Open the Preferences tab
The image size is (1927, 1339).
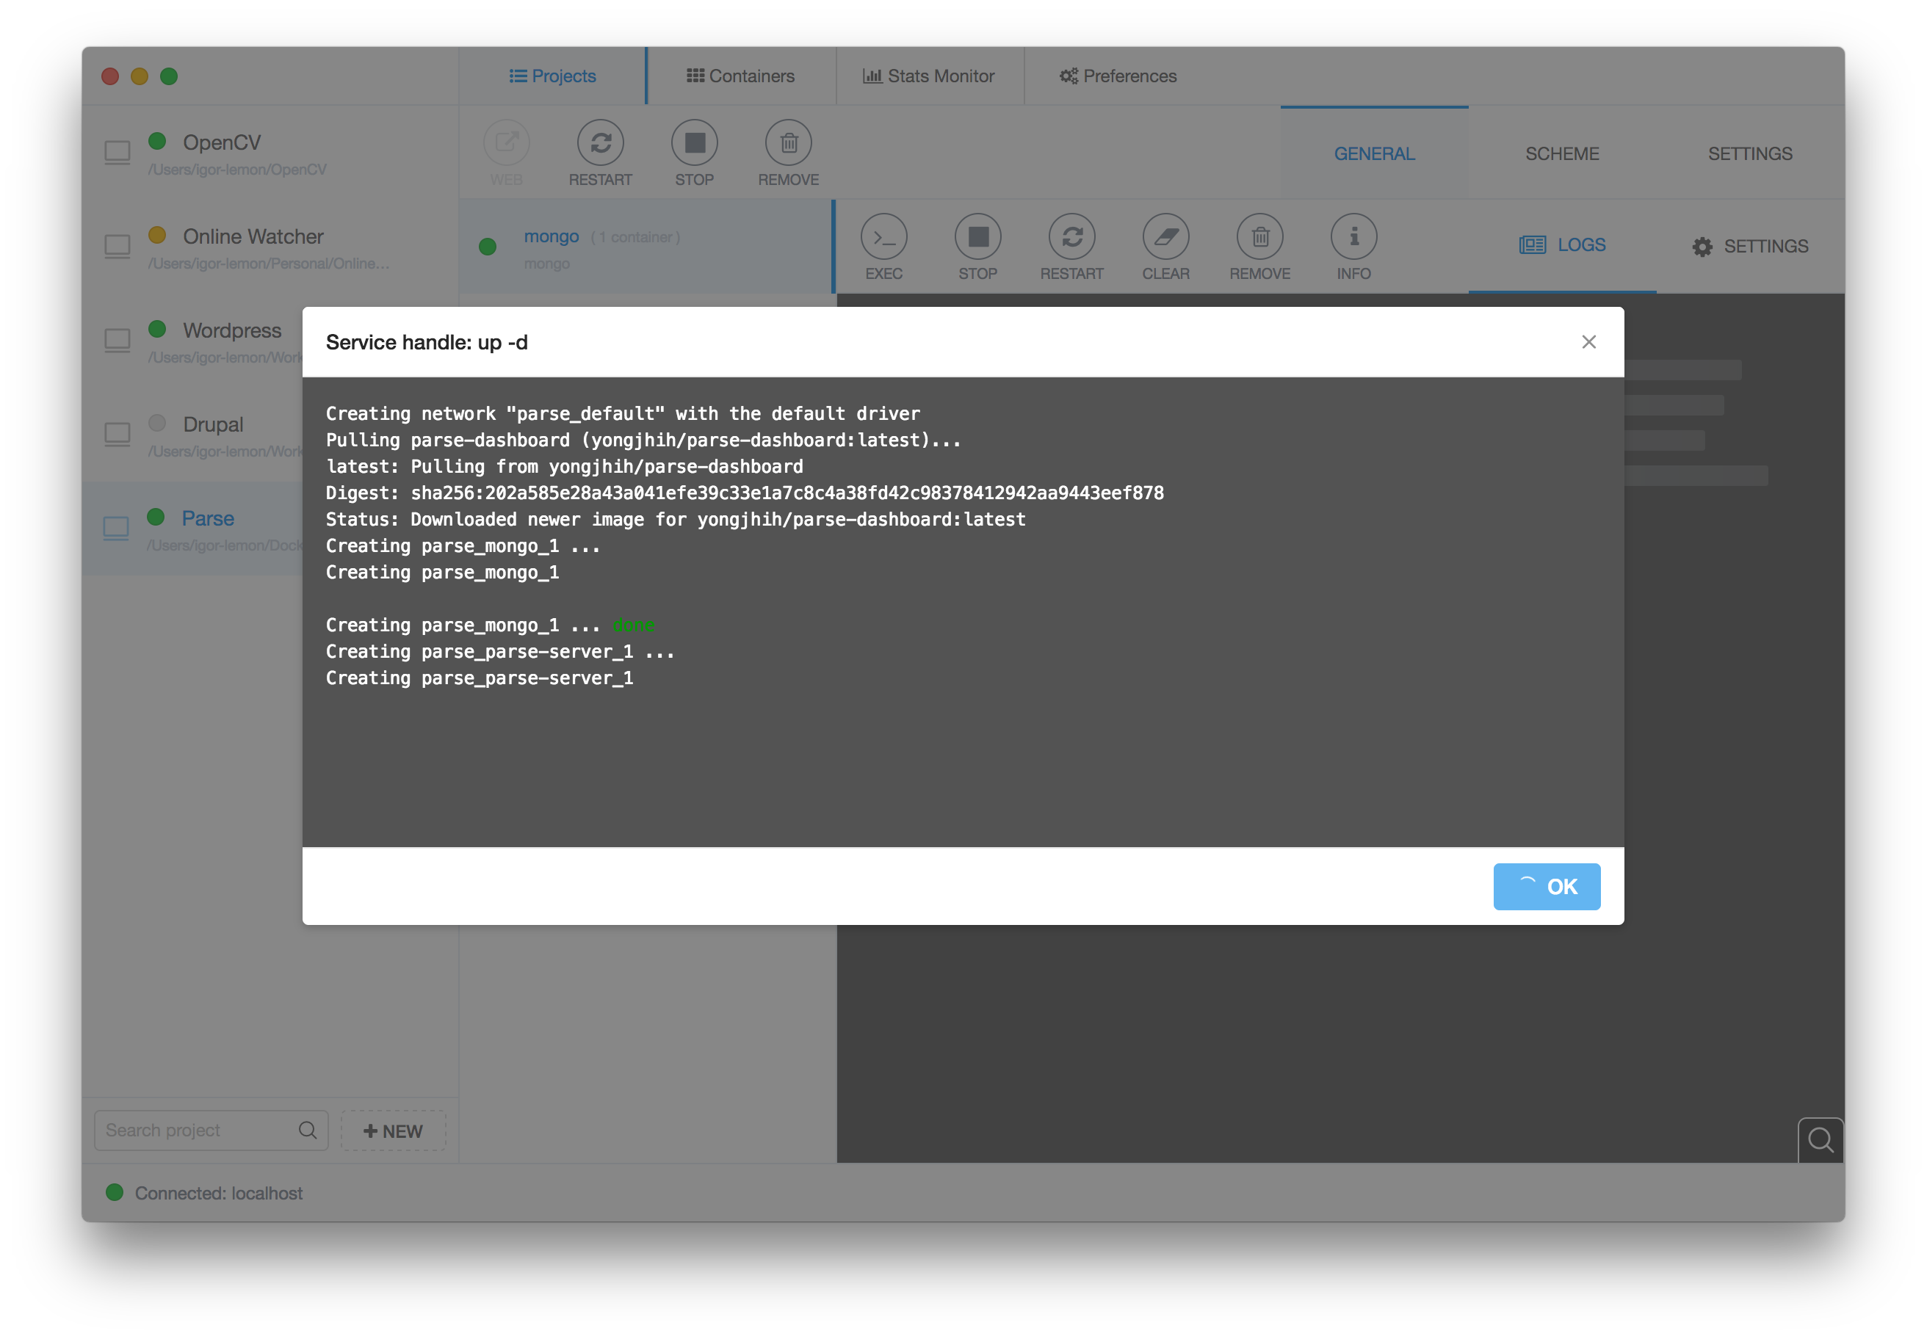tap(1118, 76)
